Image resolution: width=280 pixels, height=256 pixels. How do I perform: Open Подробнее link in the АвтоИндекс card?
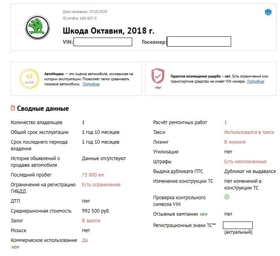point(91,84)
